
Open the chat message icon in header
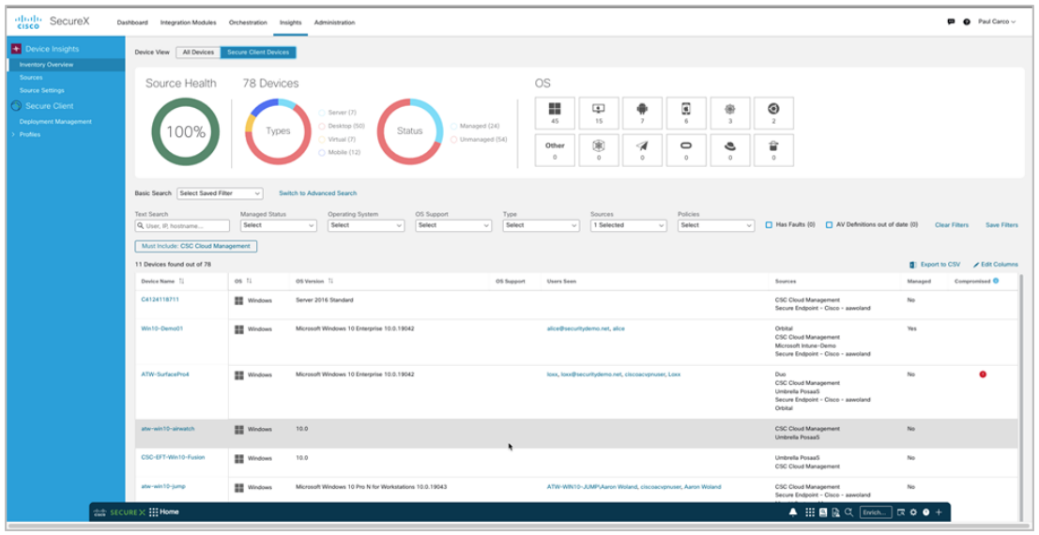(951, 22)
